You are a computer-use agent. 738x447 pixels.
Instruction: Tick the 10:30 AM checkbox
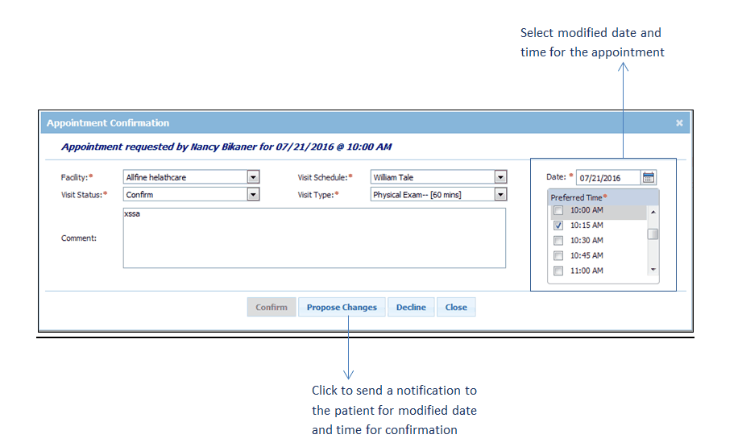click(558, 241)
